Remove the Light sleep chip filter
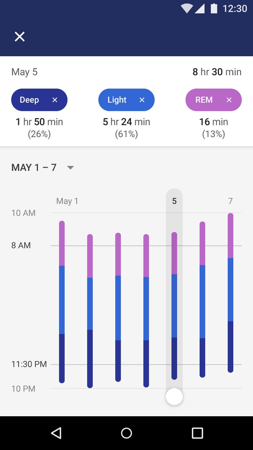253x450 pixels. pos(142,100)
